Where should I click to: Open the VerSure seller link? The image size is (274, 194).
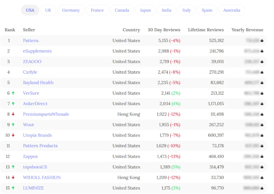(x=31, y=93)
